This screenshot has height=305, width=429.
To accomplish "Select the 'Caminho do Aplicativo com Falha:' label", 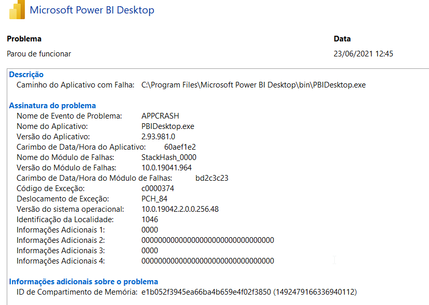I will click(x=76, y=85).
